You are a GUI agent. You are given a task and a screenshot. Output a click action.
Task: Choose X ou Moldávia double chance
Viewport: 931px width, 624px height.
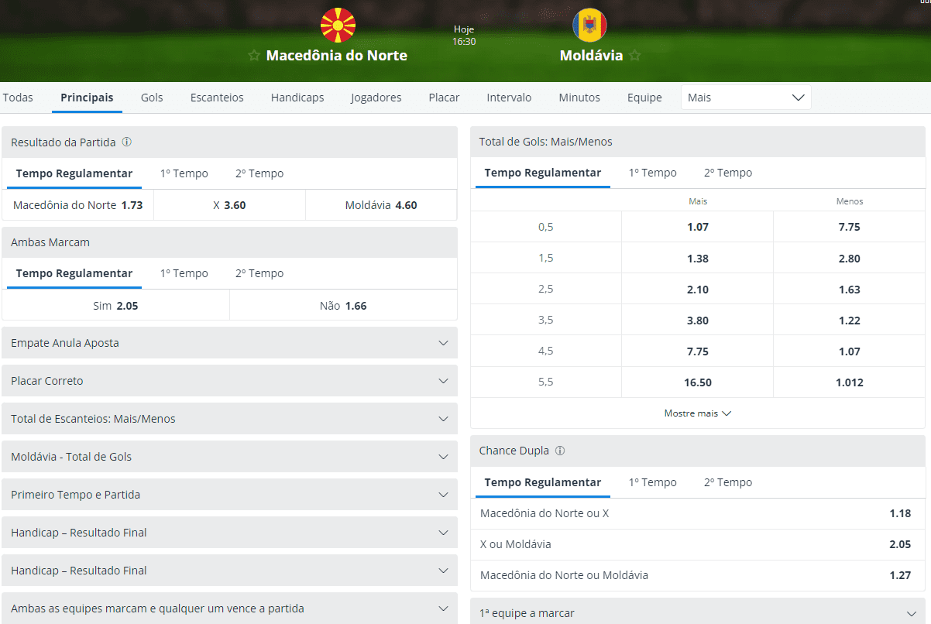(697, 544)
